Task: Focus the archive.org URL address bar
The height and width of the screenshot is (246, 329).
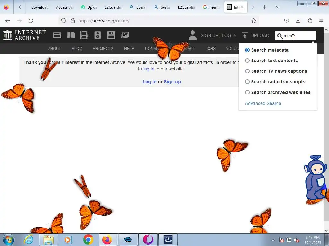Action: (x=159, y=21)
